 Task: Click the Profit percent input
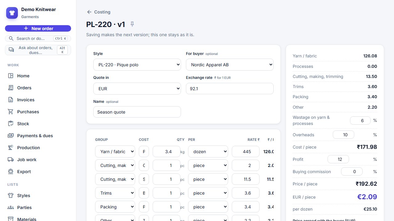coord(338,159)
